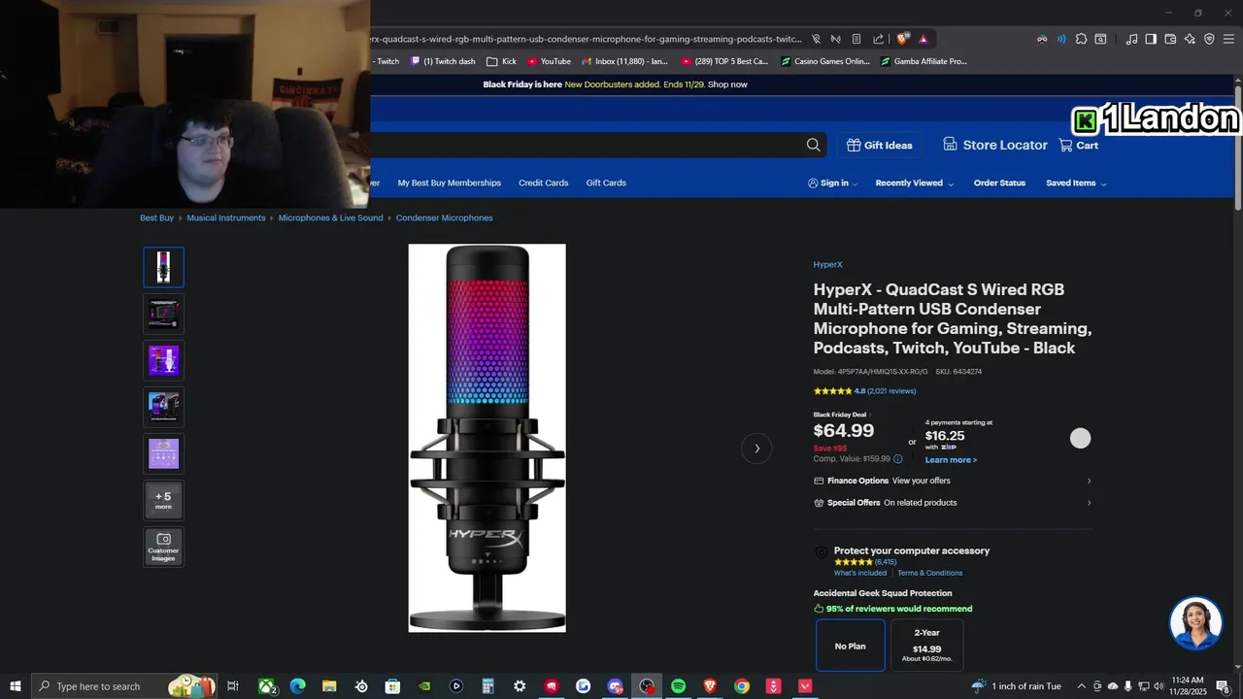
Task: Open Spotify from the taskbar
Action: click(x=678, y=686)
